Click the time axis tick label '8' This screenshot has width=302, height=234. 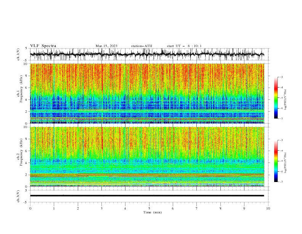[220, 208]
